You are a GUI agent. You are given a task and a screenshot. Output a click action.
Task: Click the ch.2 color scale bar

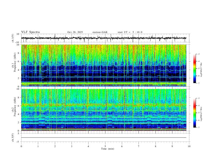tap(194, 113)
